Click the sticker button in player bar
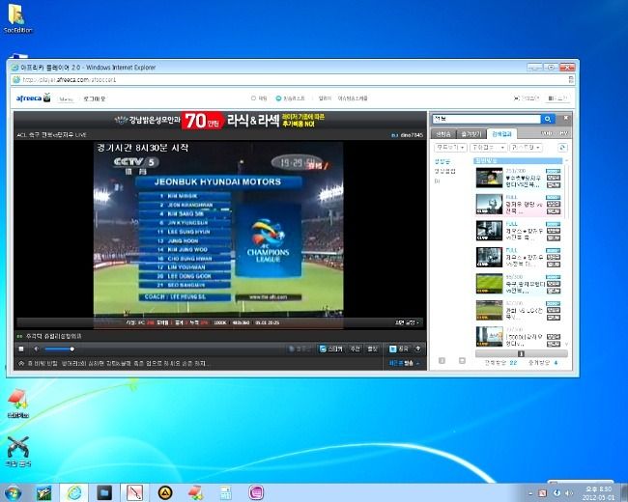Screen dimensions: 628x502 331,349
